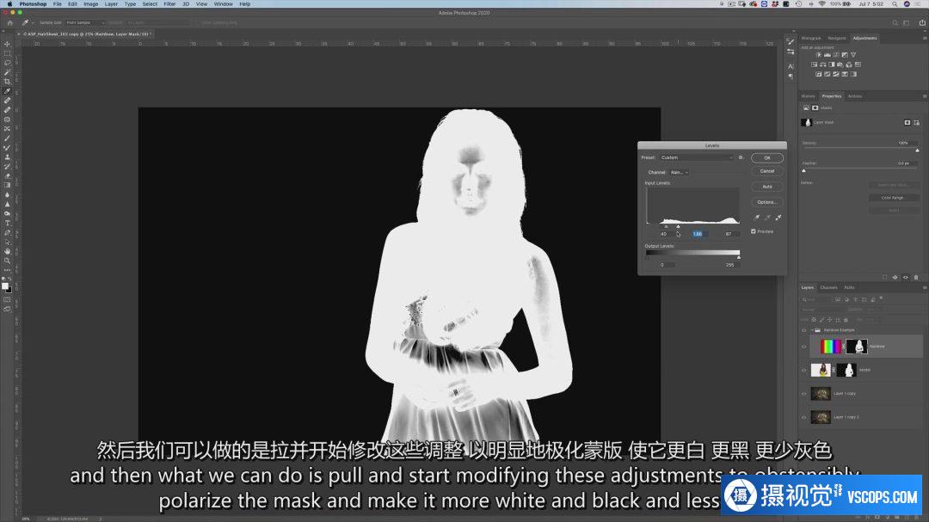
Task: Toggle mask visibility eye in Properties panel
Action: pyautogui.click(x=905, y=277)
